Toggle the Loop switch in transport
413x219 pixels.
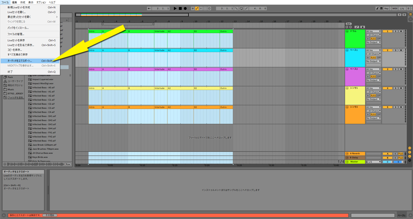[241, 8]
